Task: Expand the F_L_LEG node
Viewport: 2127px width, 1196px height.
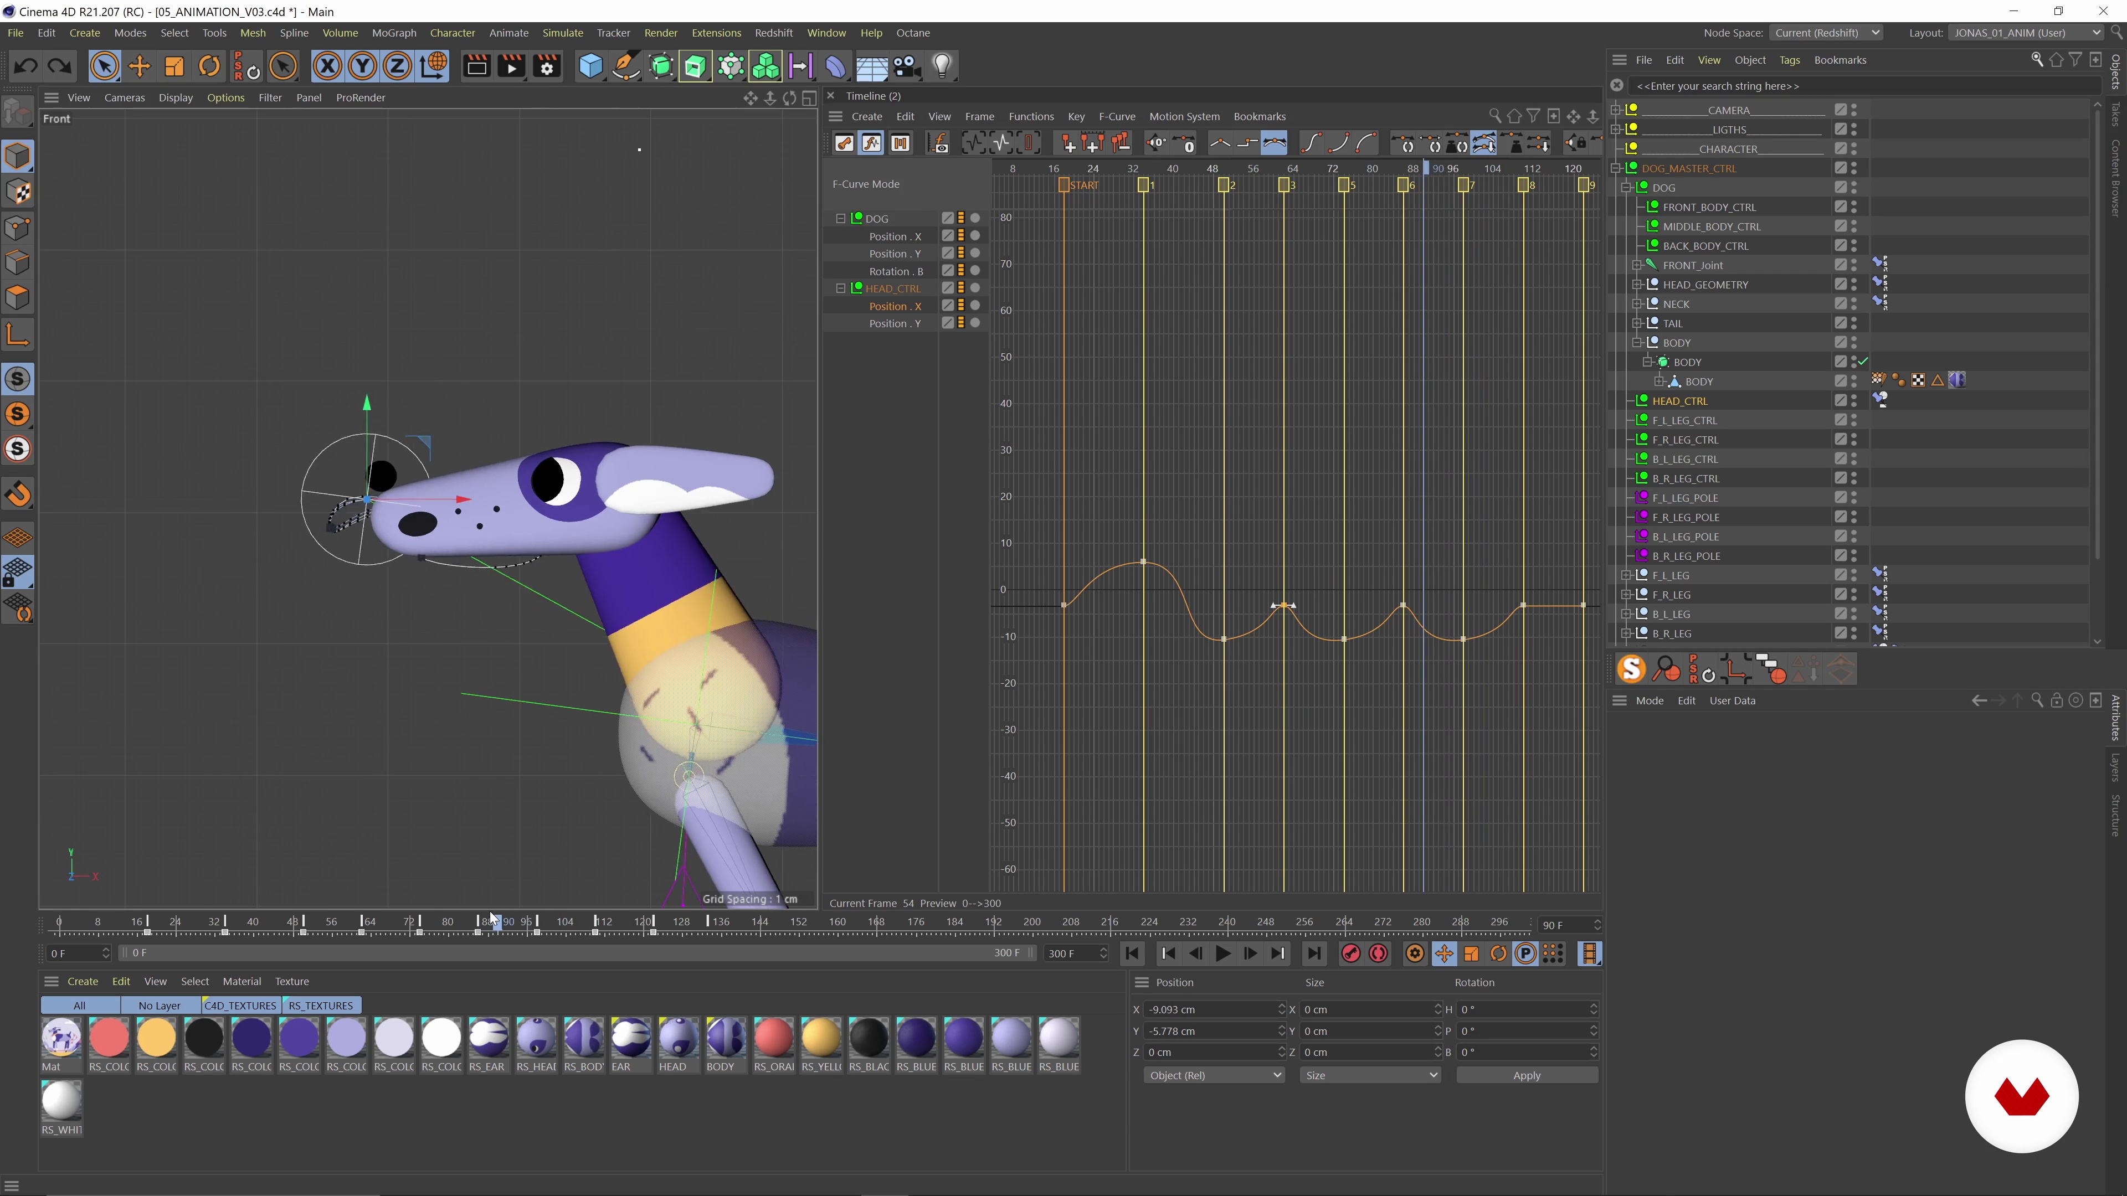Action: (x=1627, y=575)
